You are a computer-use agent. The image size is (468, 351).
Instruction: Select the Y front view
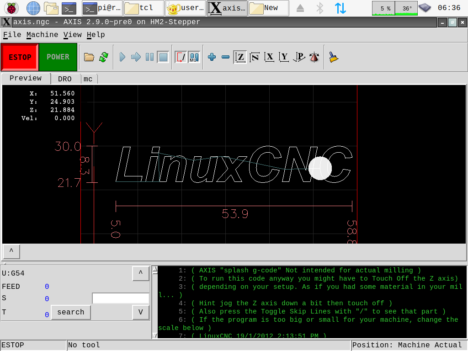click(284, 57)
